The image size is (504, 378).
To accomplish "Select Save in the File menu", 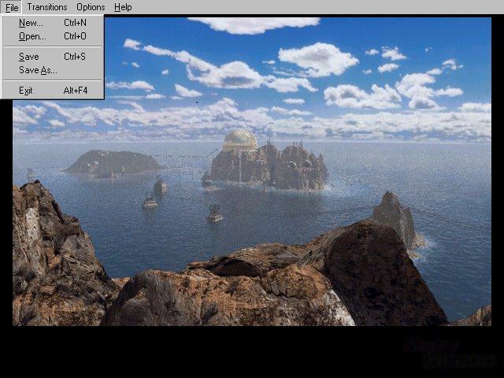I will tap(53, 57).
